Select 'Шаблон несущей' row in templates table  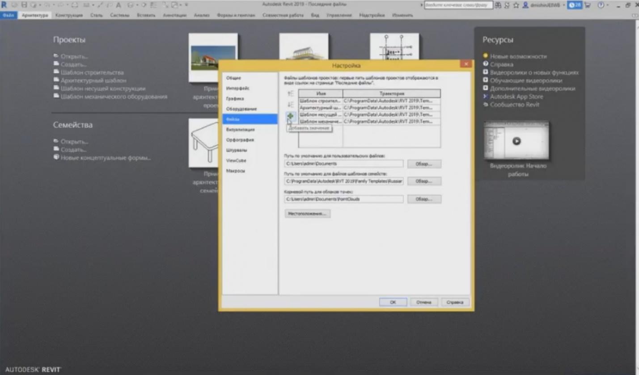click(x=369, y=114)
